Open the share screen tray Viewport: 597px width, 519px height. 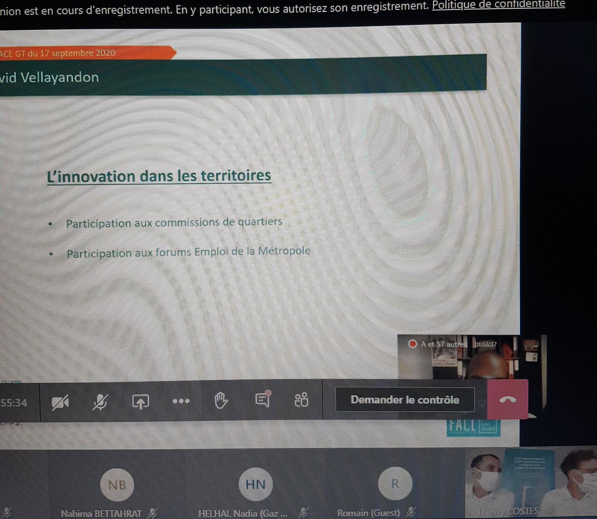click(x=140, y=402)
